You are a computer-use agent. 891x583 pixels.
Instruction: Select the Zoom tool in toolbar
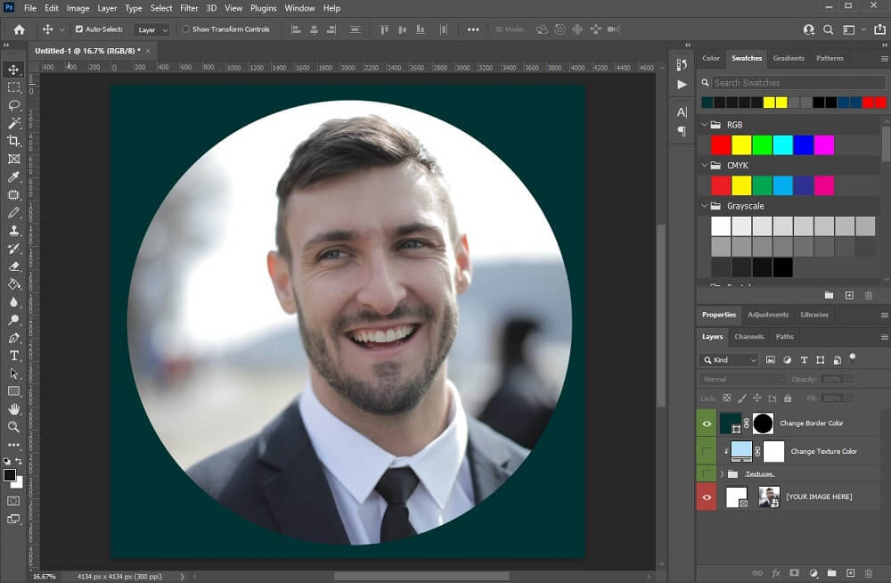click(13, 427)
